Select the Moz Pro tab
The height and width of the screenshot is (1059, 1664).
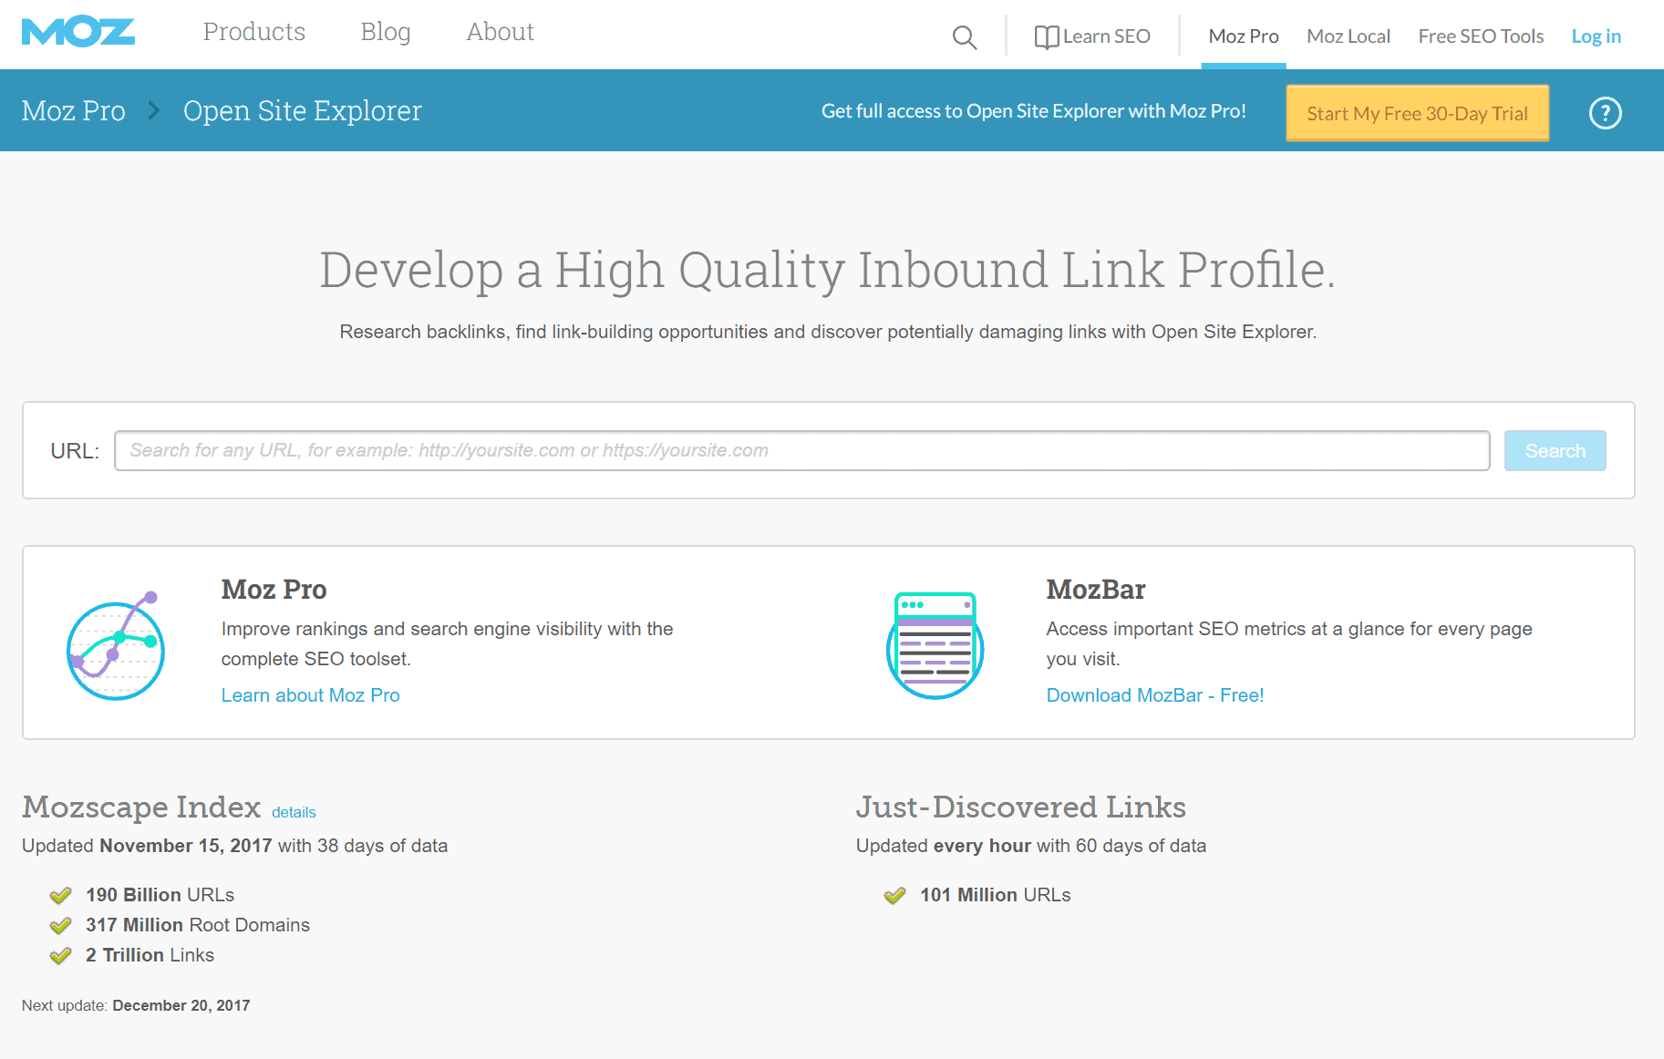pos(1244,36)
